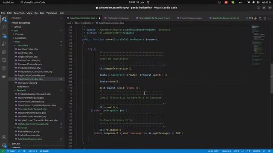Open Explorer panel more actions ellipsis
Viewport: 273px width, 153px height.
point(61,18)
